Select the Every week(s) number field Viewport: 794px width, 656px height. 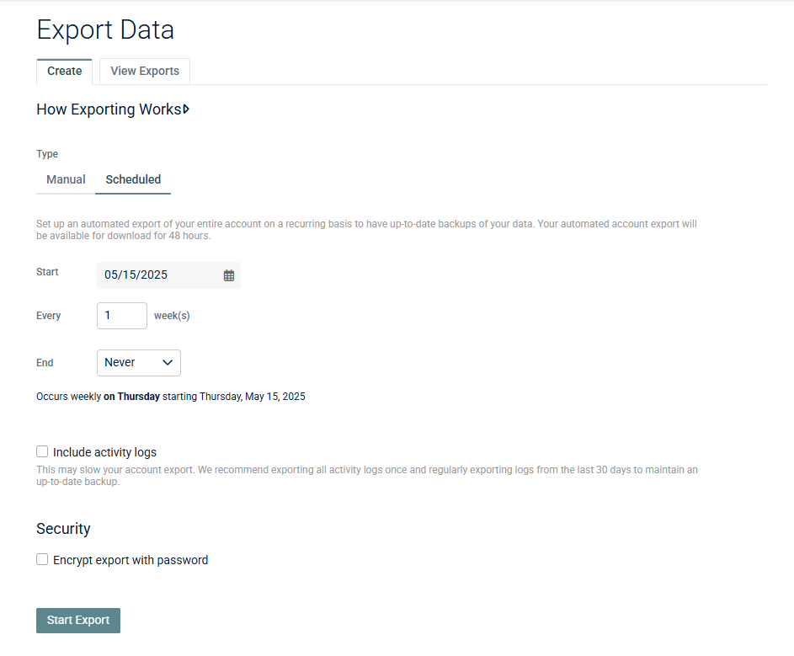coord(121,315)
